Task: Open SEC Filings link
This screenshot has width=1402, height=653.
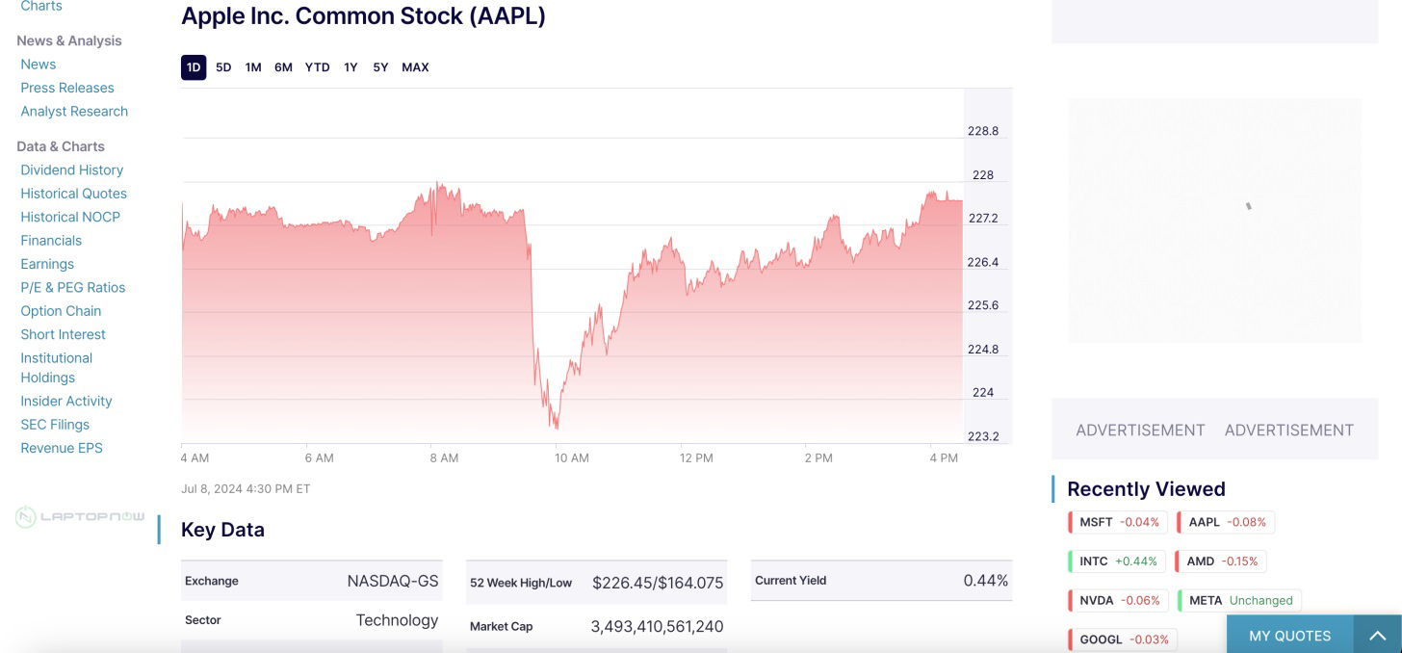Action: click(55, 425)
